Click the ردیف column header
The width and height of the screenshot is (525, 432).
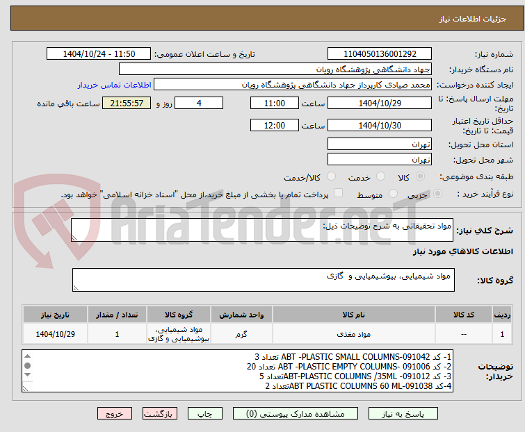click(x=502, y=315)
